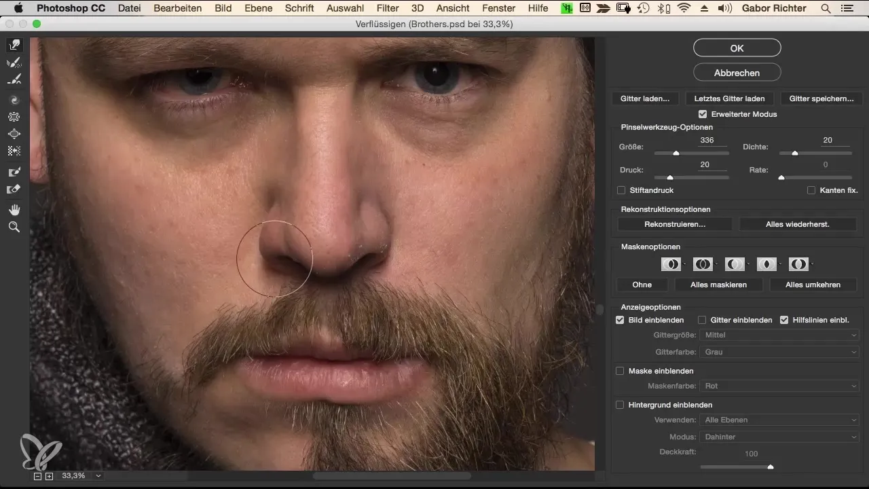Uncheck Hilfslinien einbl. checkbox
This screenshot has width=869, height=489.
[x=784, y=320]
